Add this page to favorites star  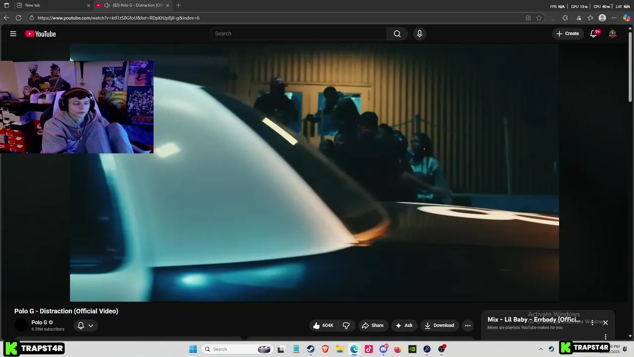(x=539, y=18)
